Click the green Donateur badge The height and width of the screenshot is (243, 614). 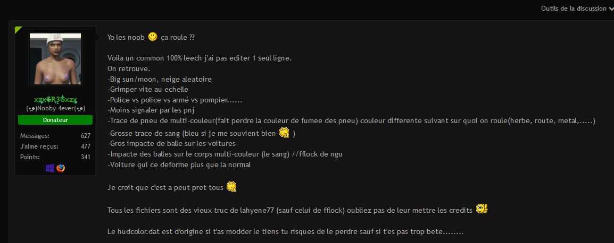(x=55, y=120)
